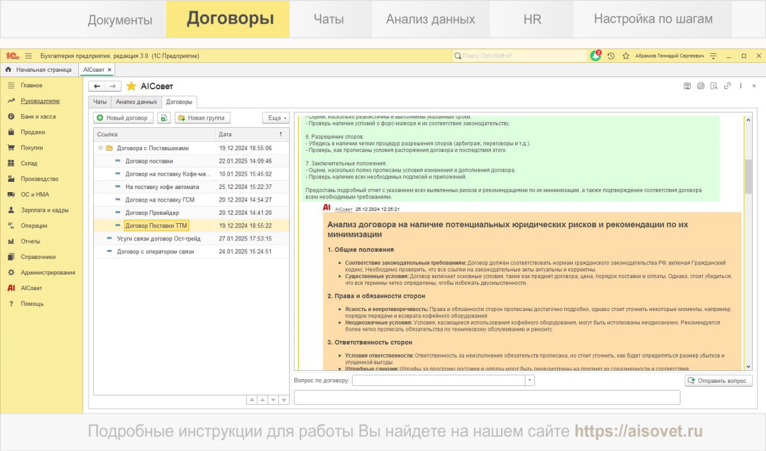Open the history clock icon
Image resolution: width=766 pixels, height=451 pixels.
610,56
